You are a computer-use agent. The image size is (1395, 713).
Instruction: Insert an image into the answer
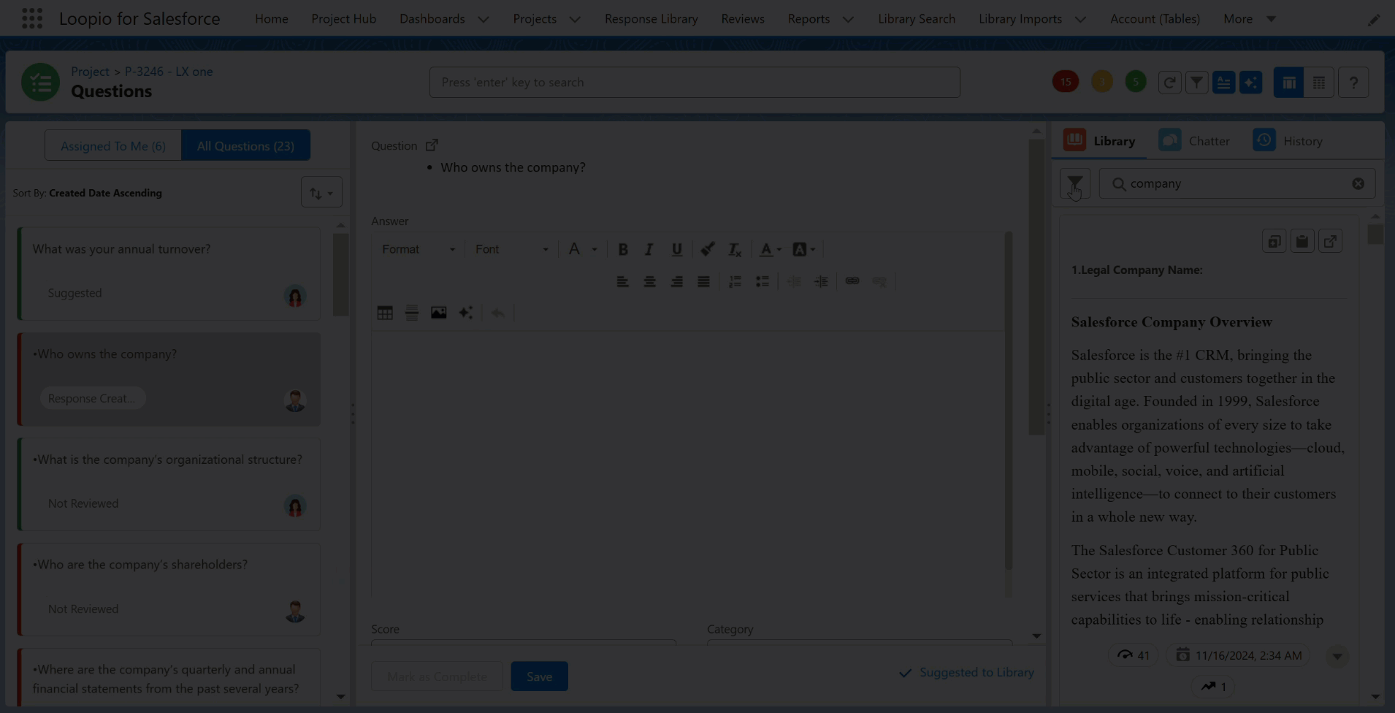(438, 313)
